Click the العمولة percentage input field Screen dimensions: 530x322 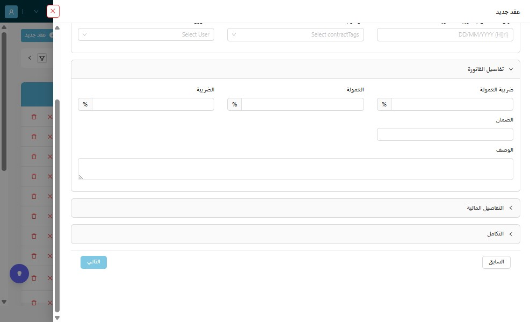[x=302, y=104]
